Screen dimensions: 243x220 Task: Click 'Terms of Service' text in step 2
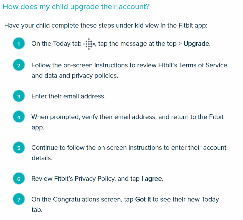coord(203,65)
